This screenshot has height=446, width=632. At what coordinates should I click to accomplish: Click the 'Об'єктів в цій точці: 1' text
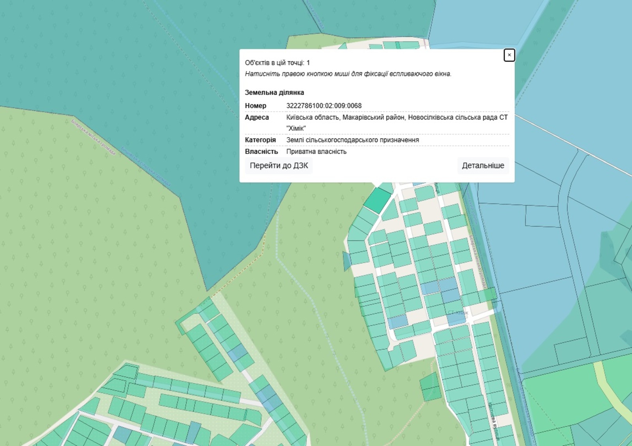[x=277, y=63]
